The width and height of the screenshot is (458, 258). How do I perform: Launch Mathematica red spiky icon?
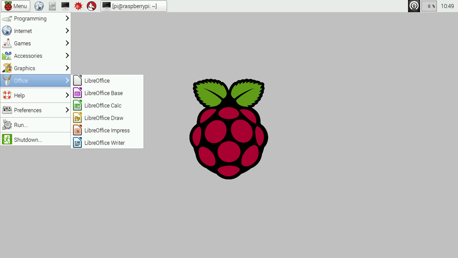point(78,6)
